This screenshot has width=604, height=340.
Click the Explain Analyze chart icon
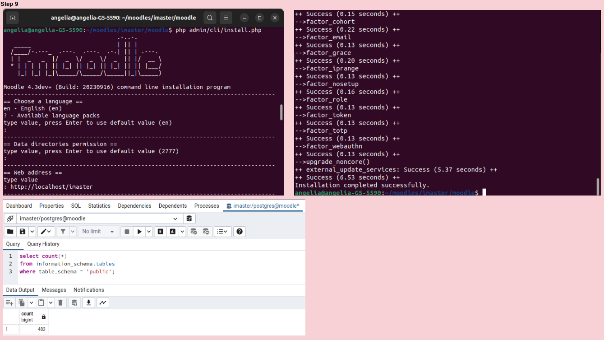tap(173, 232)
